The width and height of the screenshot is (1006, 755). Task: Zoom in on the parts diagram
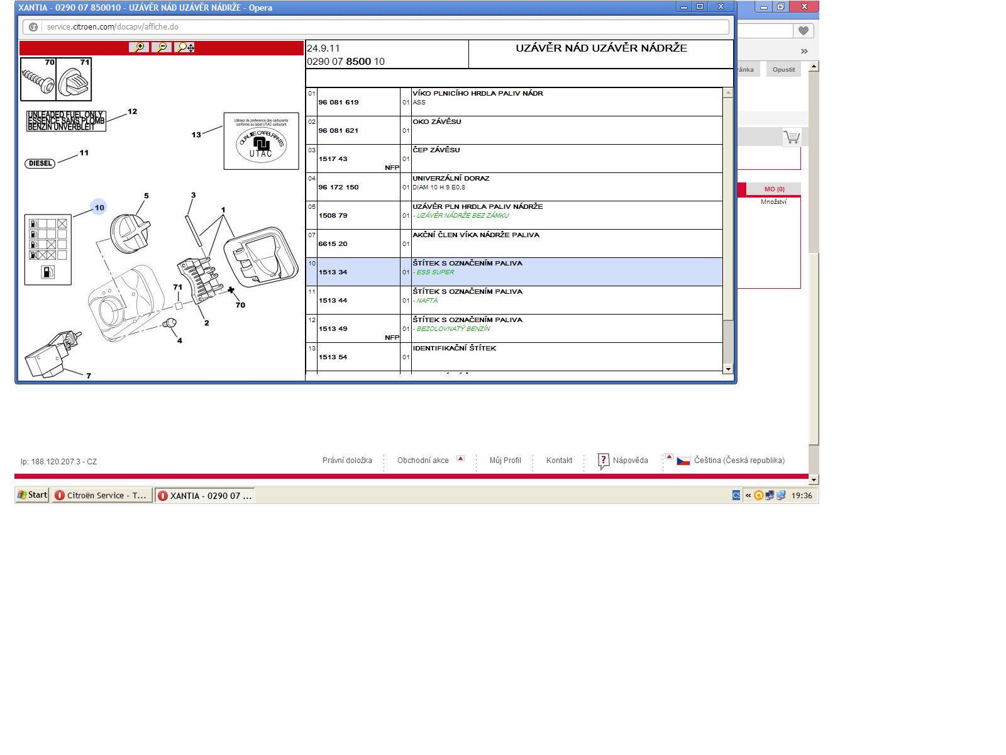[x=139, y=47]
